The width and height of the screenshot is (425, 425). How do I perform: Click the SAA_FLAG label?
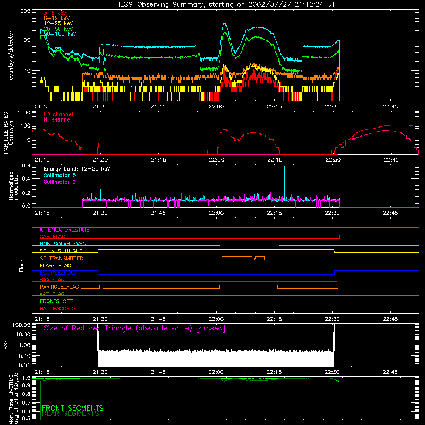click(52, 279)
